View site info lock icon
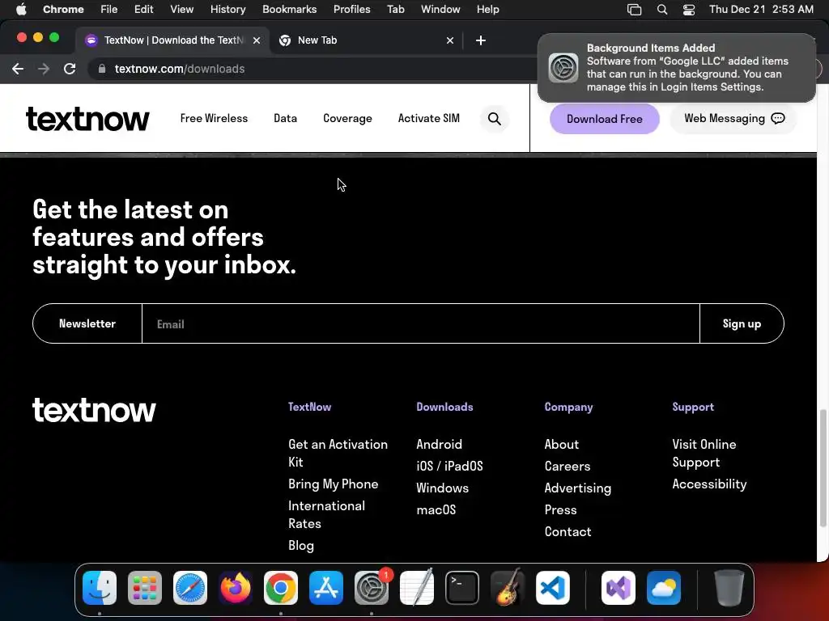Screen dimensions: 829x621 tap(102, 69)
